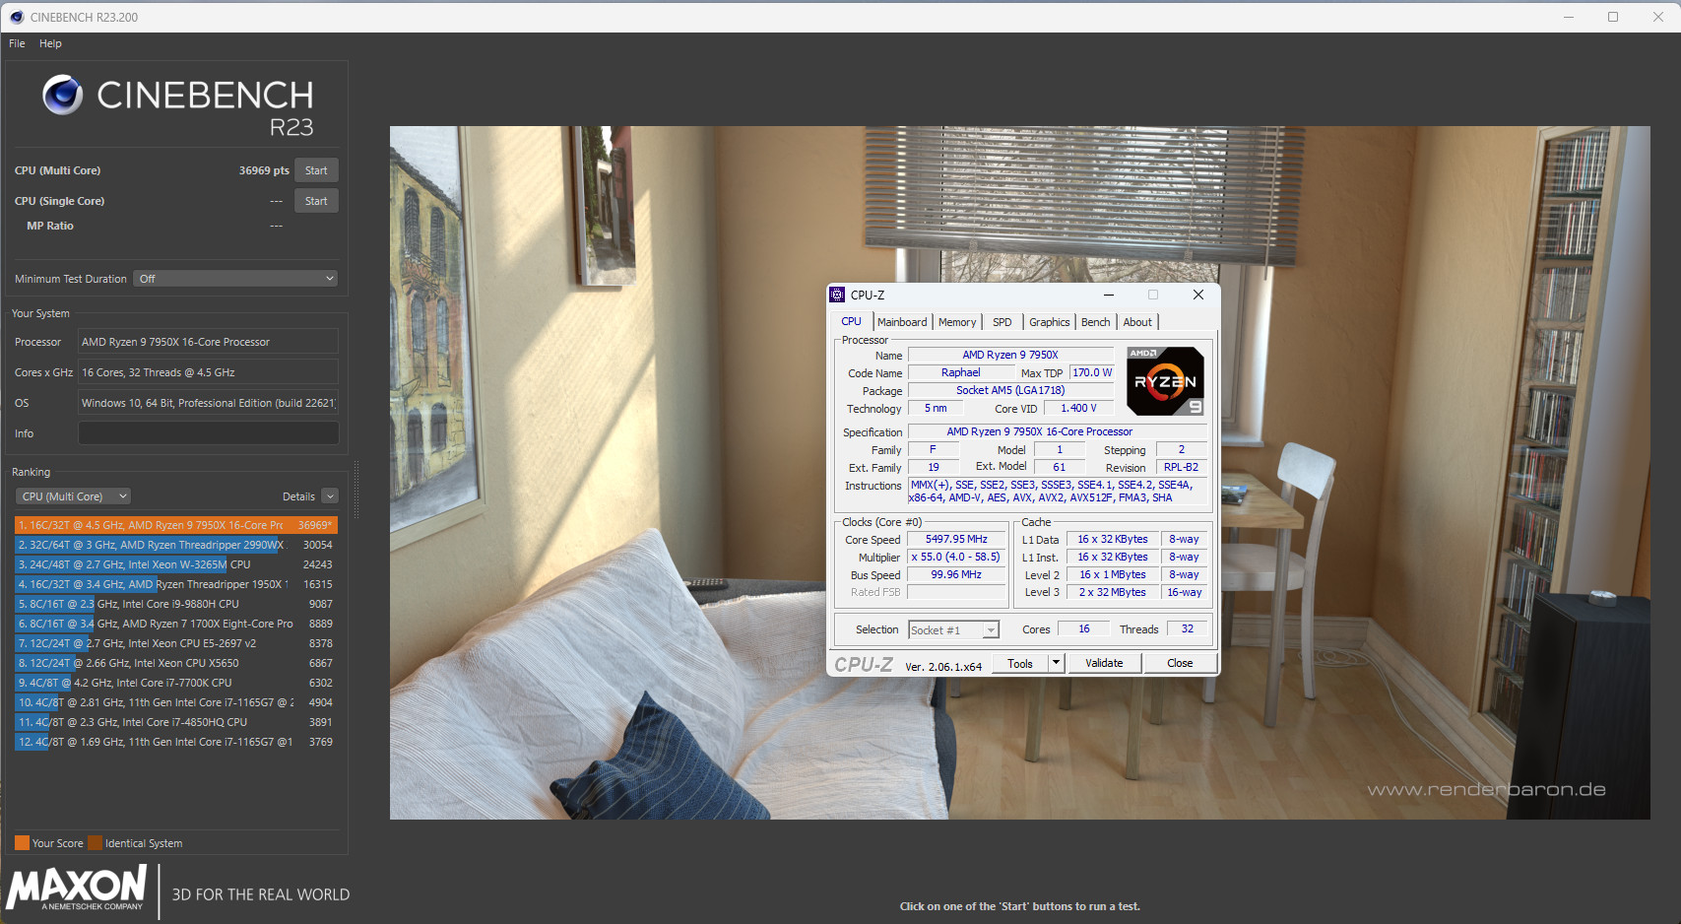Click the rendered room scene image
Viewport: 1681px width, 924px height.
[1019, 473]
